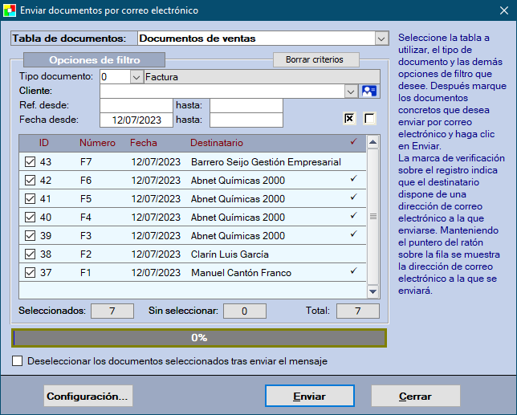This screenshot has height=415, width=517.
Task: Click the app icon in the title bar
Action: tap(10, 10)
